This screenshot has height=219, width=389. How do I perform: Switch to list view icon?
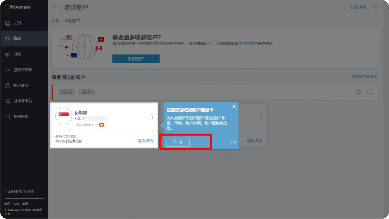pyautogui.click(x=358, y=93)
